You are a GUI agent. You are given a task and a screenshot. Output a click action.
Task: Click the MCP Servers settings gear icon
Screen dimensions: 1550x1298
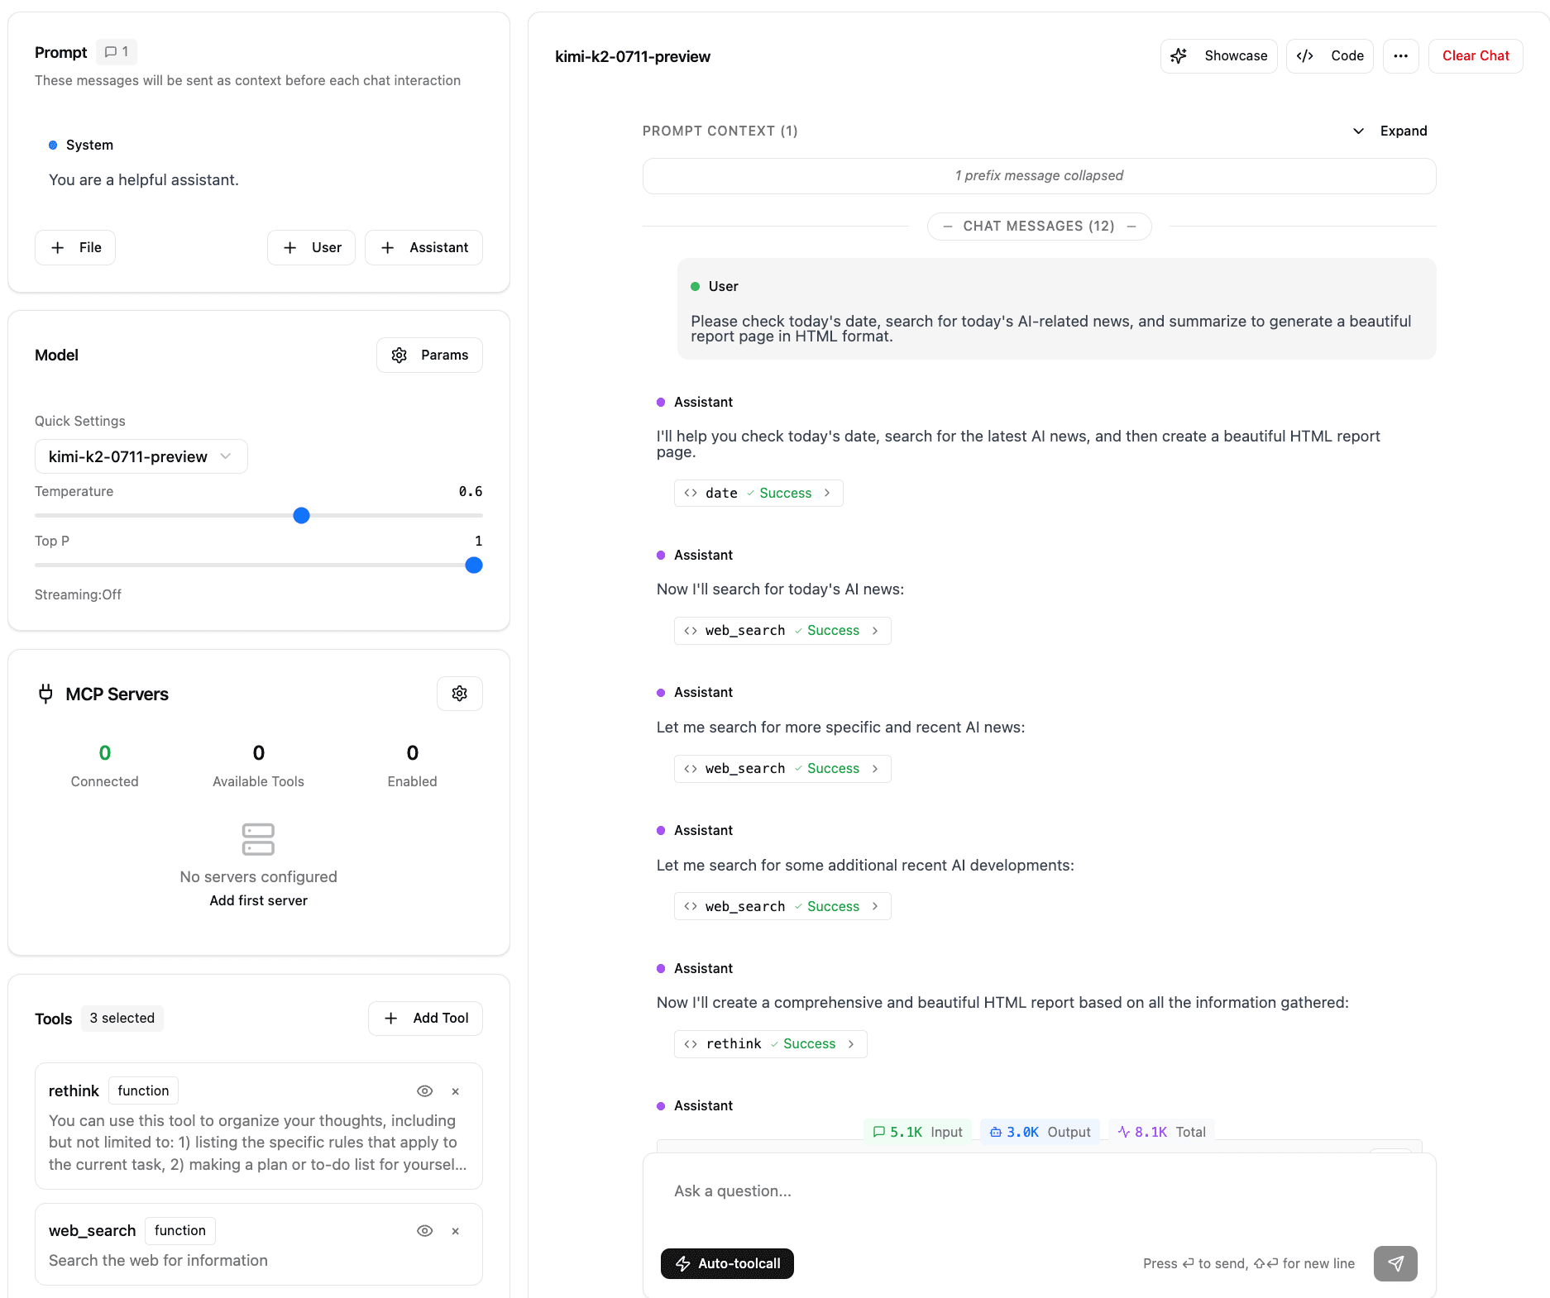coord(459,694)
